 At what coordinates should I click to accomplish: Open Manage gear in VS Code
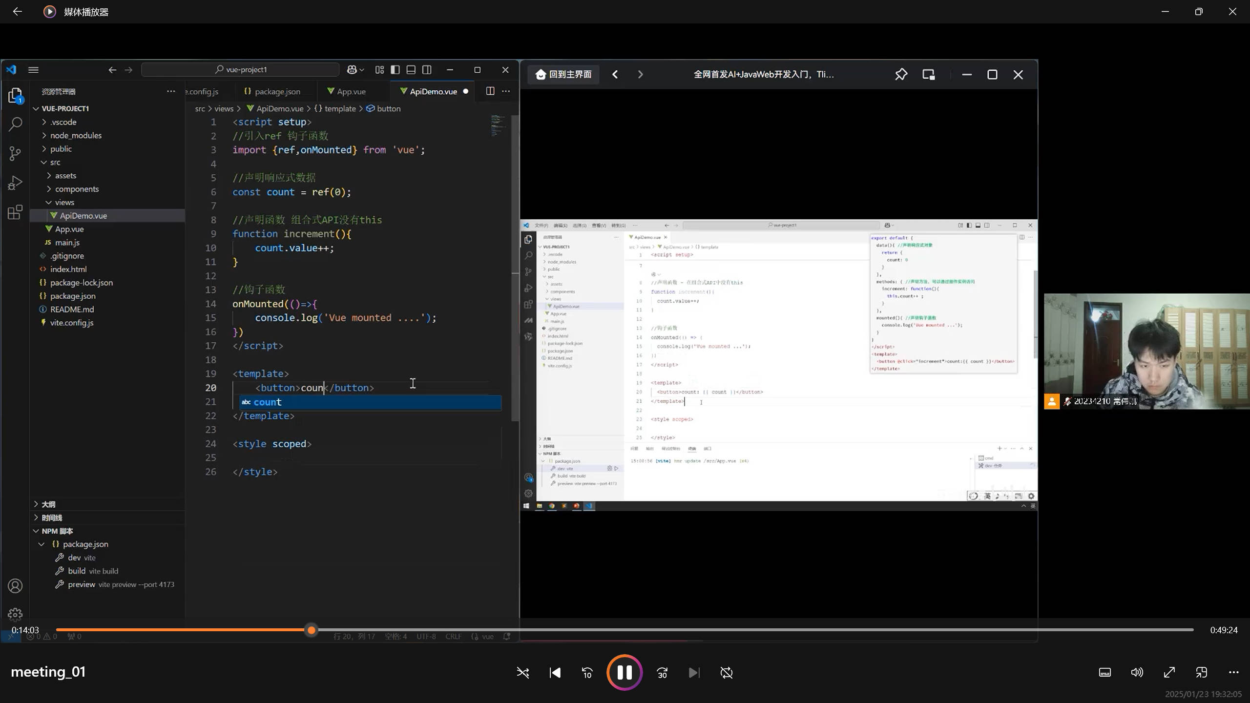point(15,614)
